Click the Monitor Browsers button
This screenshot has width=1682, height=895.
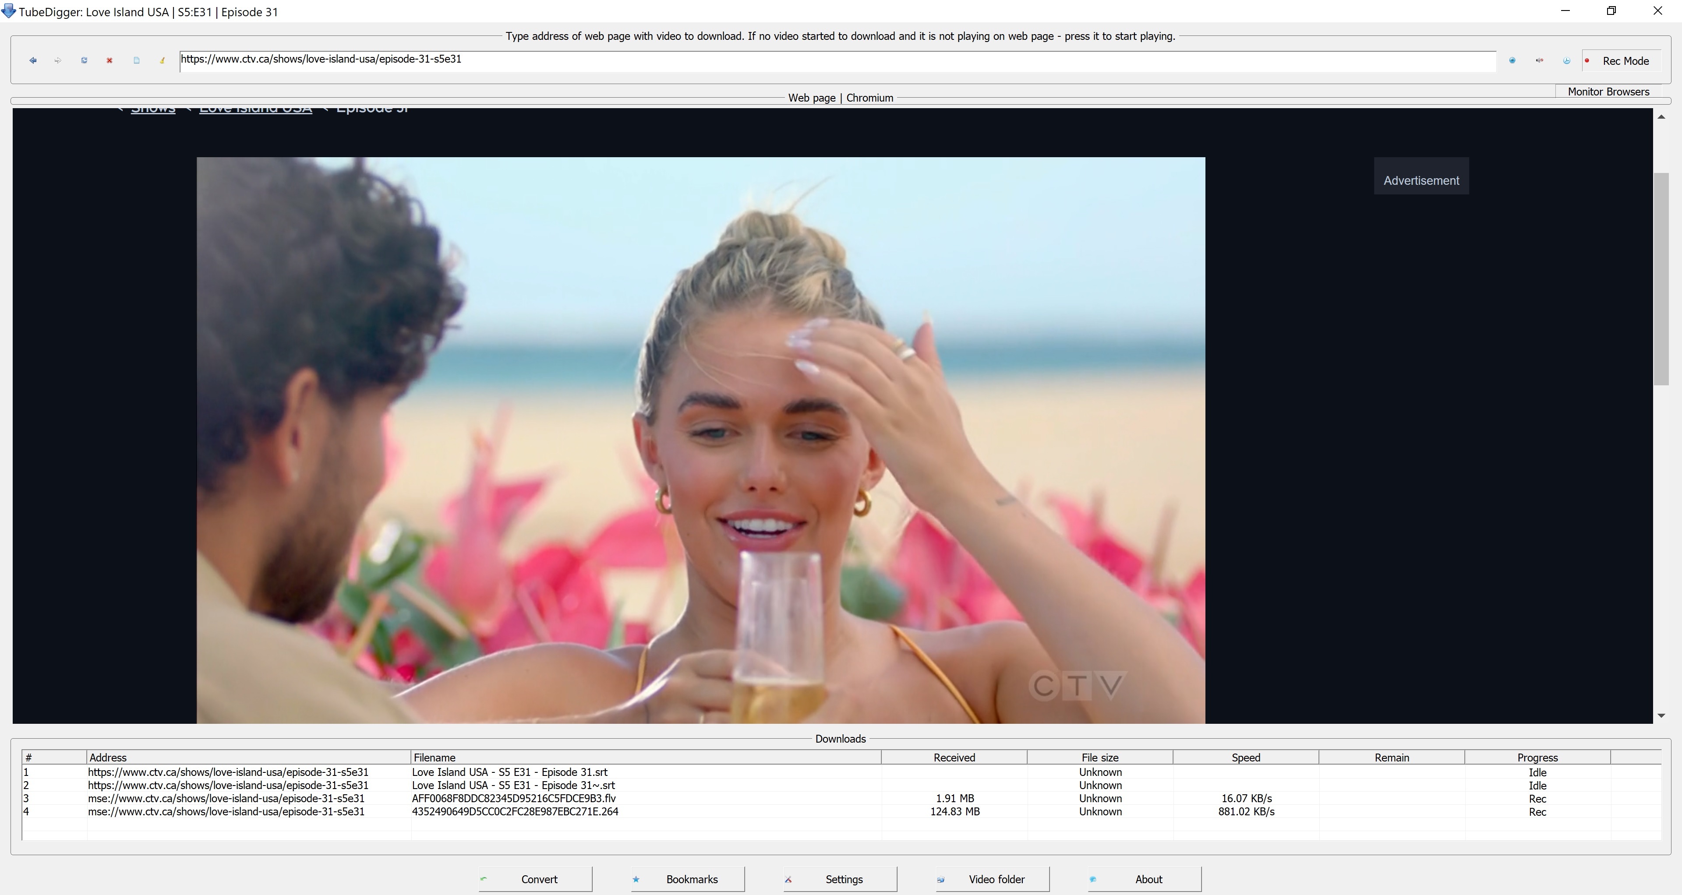pos(1608,92)
